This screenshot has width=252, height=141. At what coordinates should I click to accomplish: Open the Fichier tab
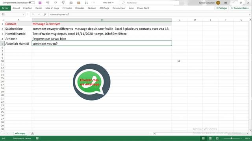click(5, 8)
